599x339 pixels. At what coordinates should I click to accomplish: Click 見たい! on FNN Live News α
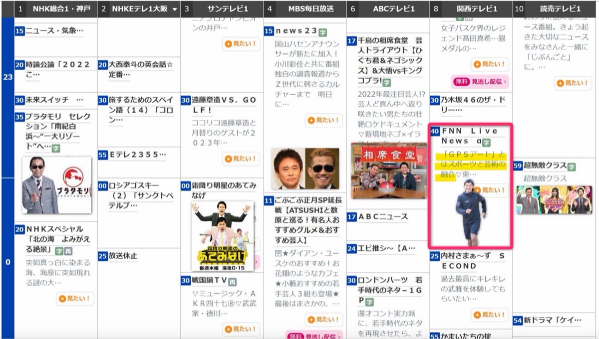490,190
